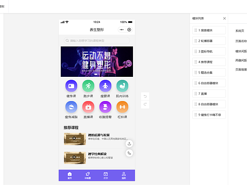The image size is (247, 185).
Task: Tap the 瘦身减脂 blue apple icon
Action: click(71, 107)
